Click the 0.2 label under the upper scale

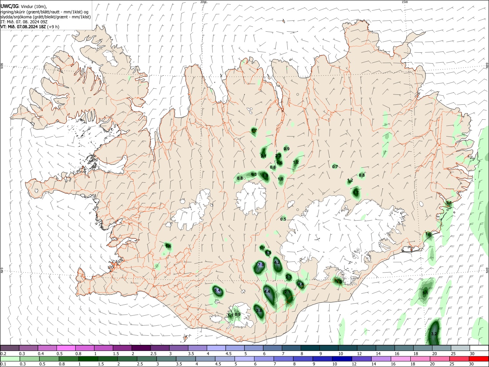click(3, 354)
